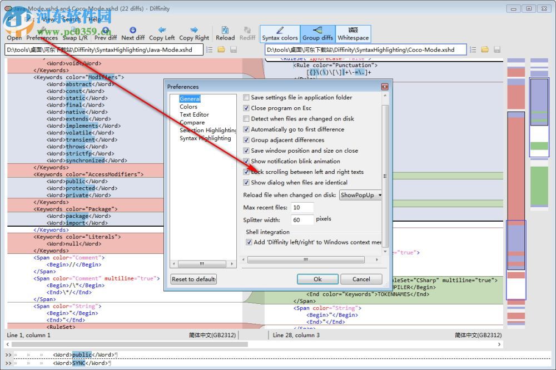Toggle Show dialog when files are identical
556x370 pixels.
[246, 182]
